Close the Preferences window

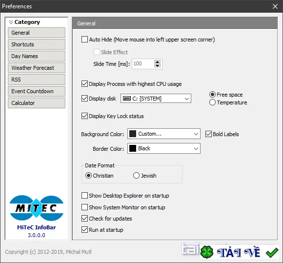[275, 6]
